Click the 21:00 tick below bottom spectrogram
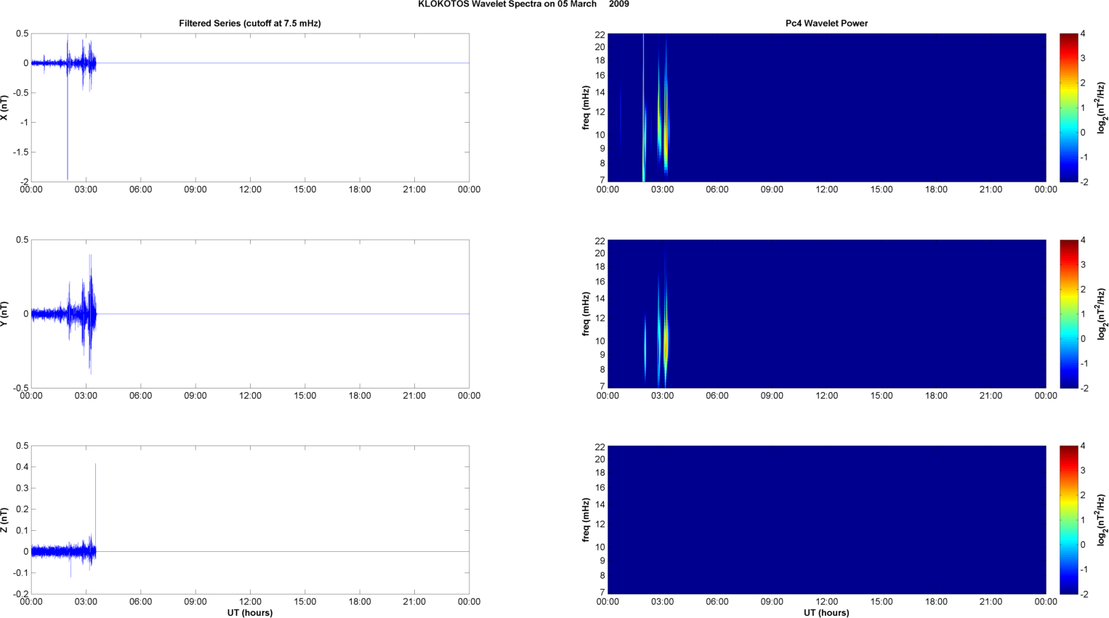Screen dimensions: 1109x618 [991, 601]
